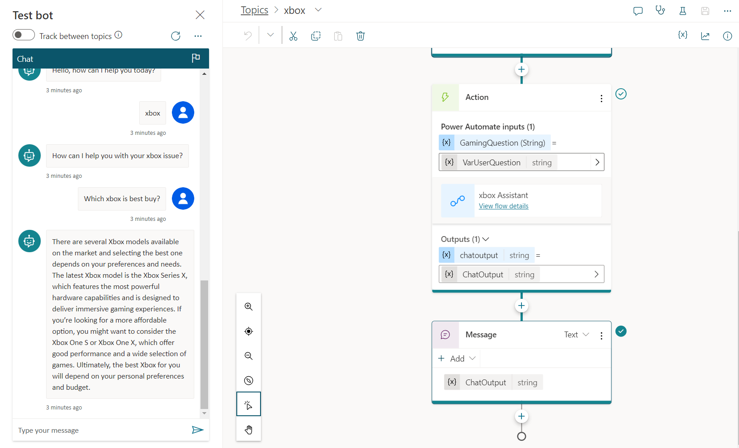Click the zoom out magnifier button

click(248, 356)
